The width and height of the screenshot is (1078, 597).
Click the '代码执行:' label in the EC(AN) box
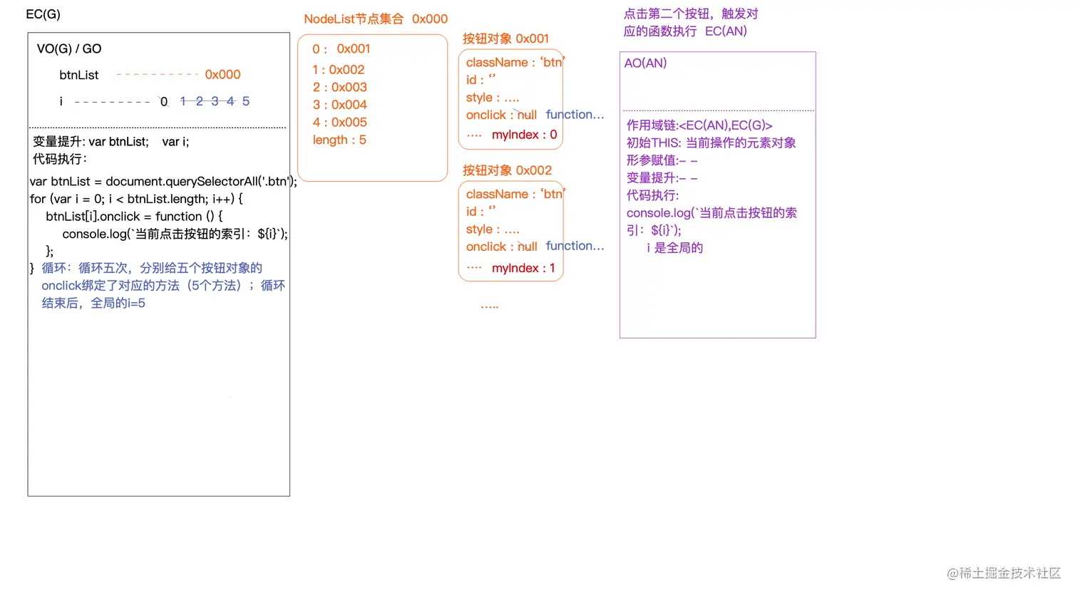tap(653, 195)
